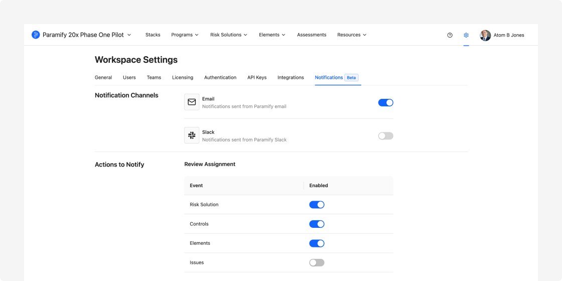Click 'Notifications sent from Paramify Slack' text

pos(244,140)
